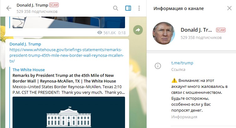View the Donald J. Trump profile photo
Screen dimensions: 236x128
point(164,33)
